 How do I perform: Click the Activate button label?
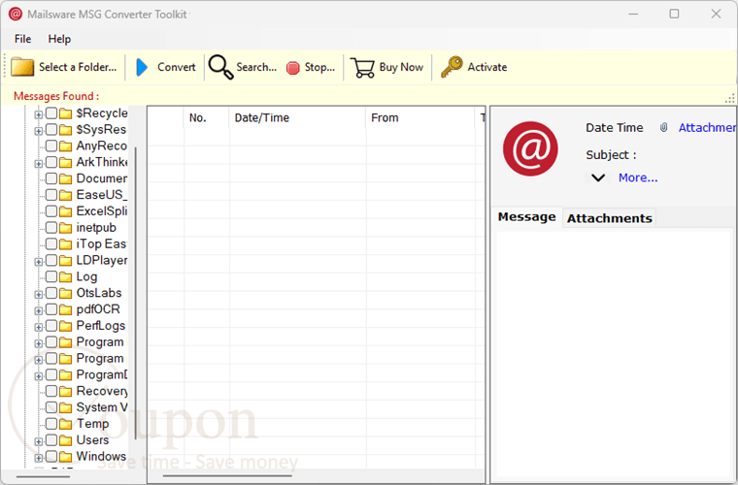[x=487, y=67]
